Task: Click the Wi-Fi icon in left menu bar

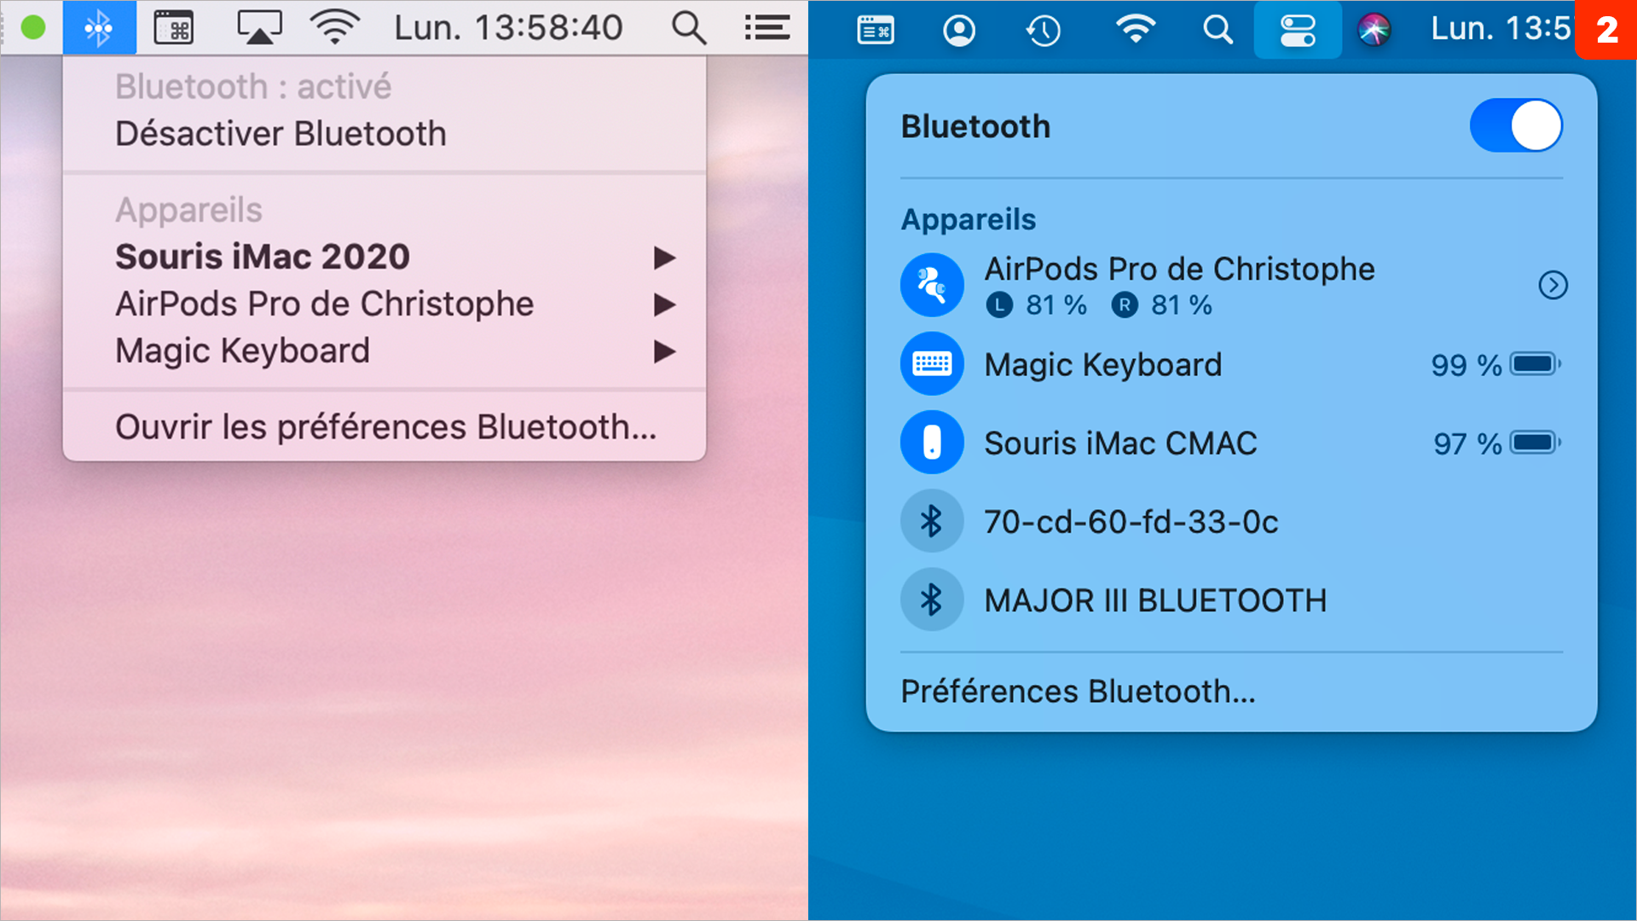Action: [335, 28]
